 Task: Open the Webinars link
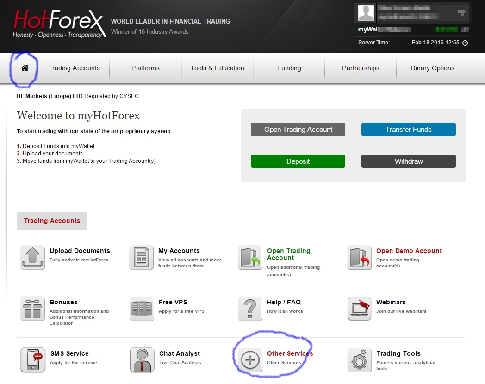pyautogui.click(x=391, y=302)
